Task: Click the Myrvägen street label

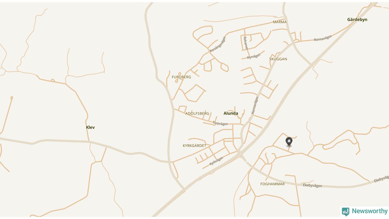Action: pos(254,56)
